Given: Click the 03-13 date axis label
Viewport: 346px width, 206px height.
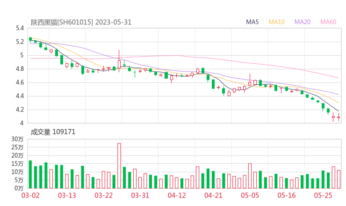Looking at the screenshot, I should (x=67, y=195).
